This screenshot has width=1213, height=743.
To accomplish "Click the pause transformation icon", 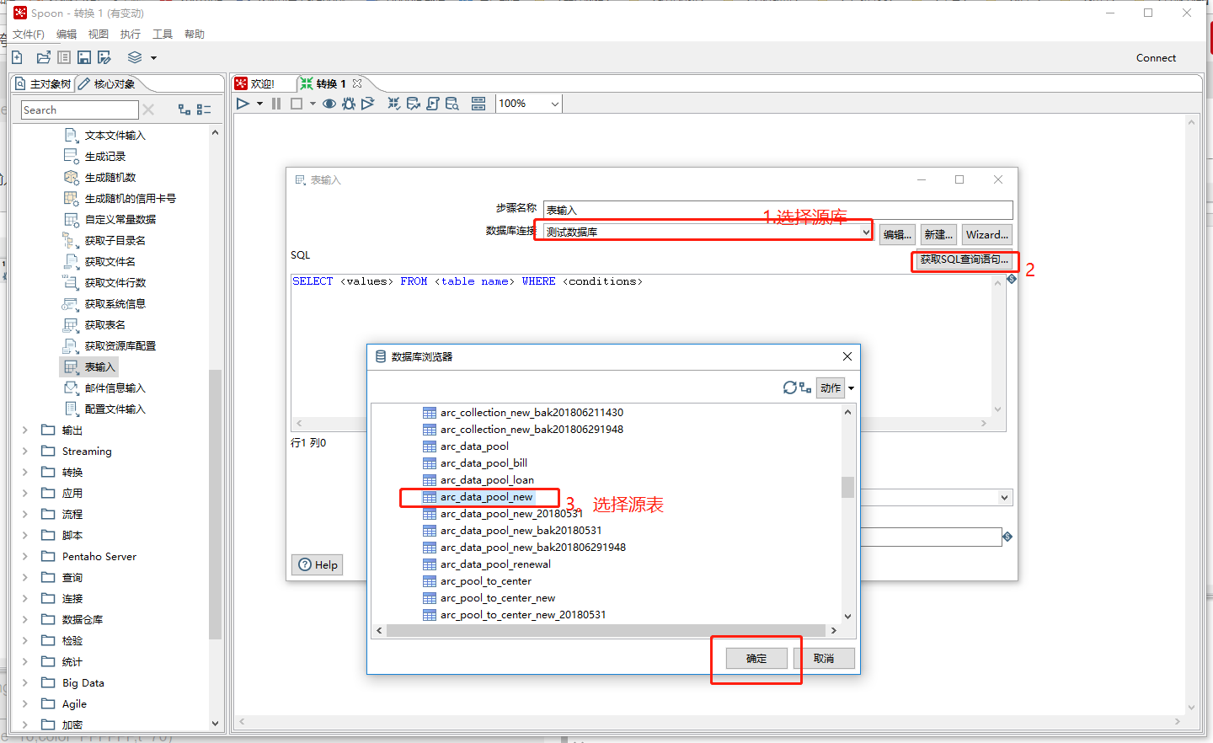I will click(x=276, y=104).
